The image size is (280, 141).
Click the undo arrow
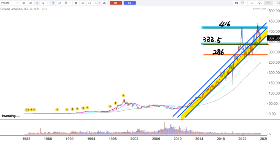click(x=95, y=3)
